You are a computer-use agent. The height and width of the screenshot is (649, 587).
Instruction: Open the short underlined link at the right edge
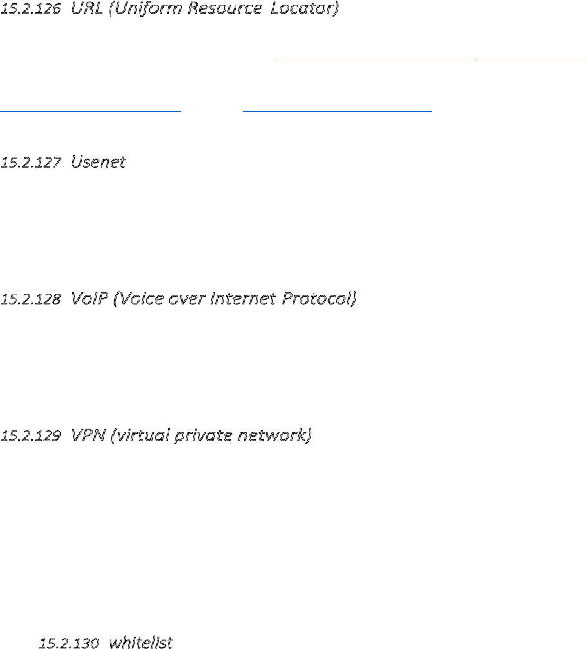pyautogui.click(x=534, y=57)
